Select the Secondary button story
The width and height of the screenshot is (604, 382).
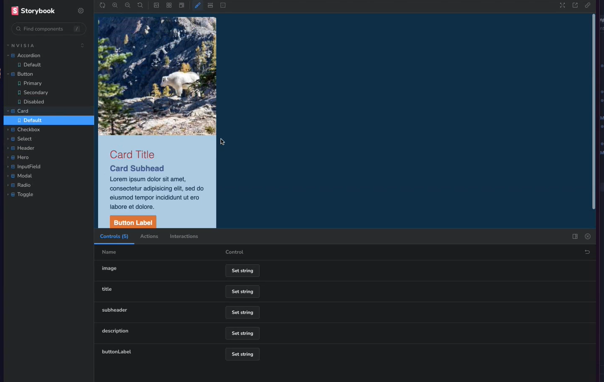coord(36,92)
